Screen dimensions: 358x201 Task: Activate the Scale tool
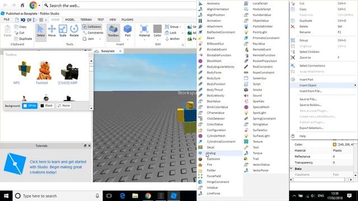(x=63, y=31)
